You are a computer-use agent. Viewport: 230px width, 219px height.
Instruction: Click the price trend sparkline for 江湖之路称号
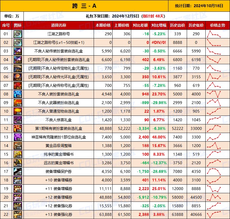(214, 34)
